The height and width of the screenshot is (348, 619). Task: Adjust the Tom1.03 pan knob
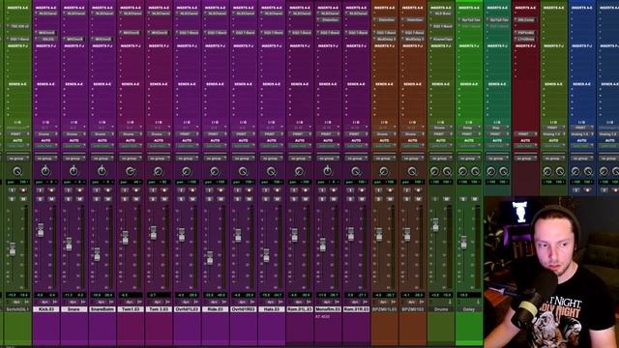[130, 171]
